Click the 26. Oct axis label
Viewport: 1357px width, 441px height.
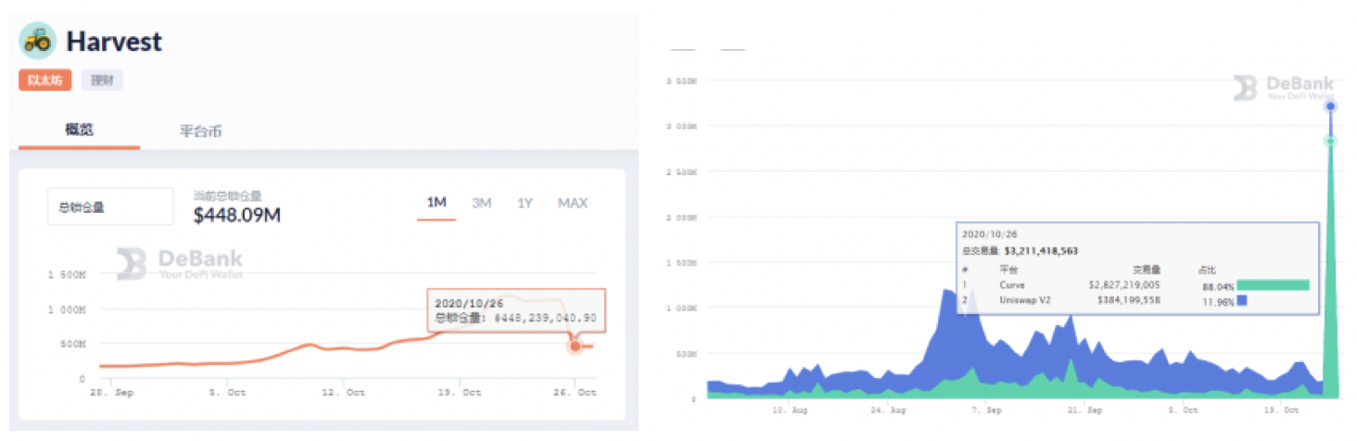[x=575, y=393]
